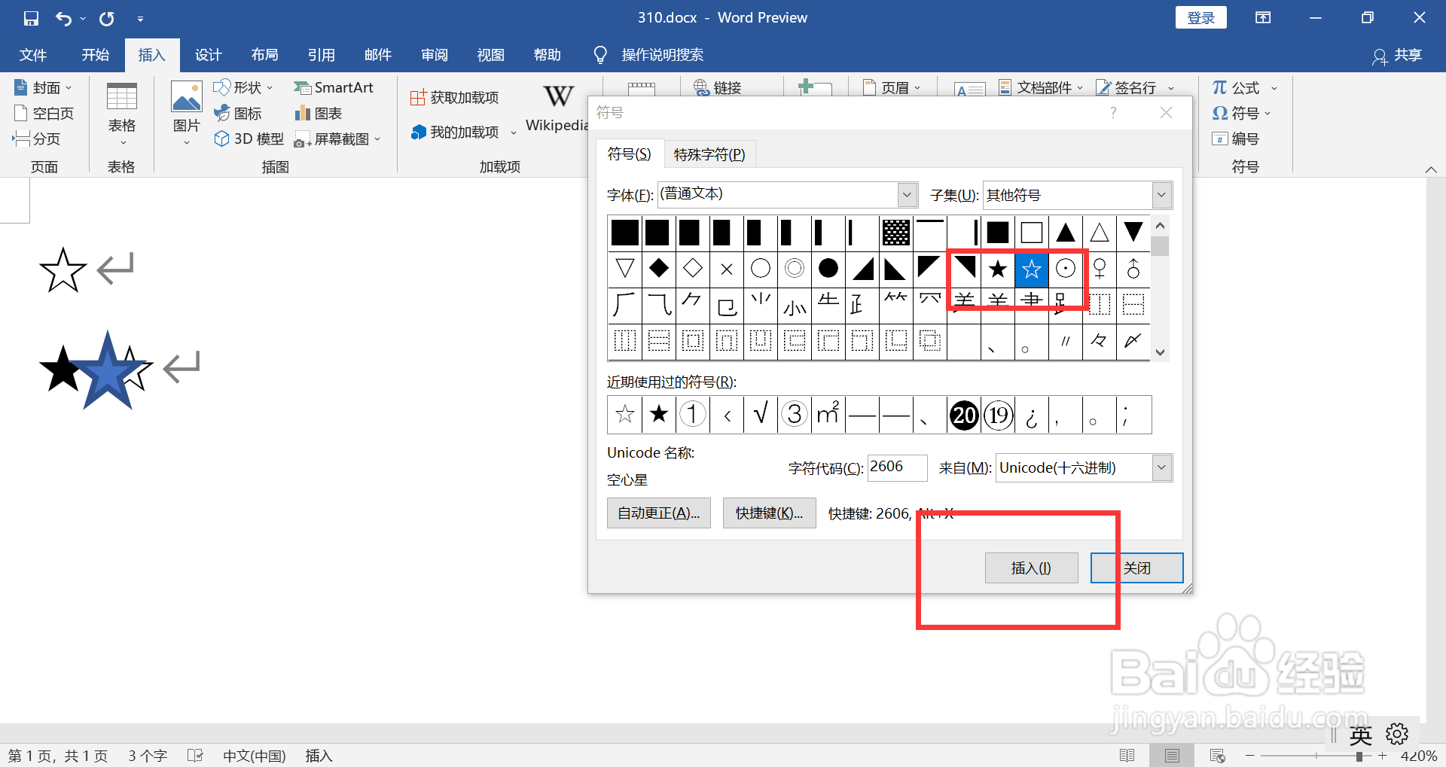The image size is (1446, 767).
Task: Select the circled dot symbol in grid
Action: point(1066,269)
